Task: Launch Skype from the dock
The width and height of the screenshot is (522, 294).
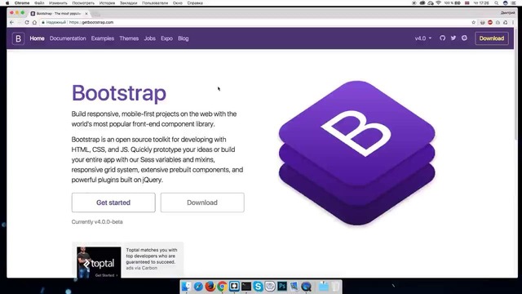Action: 258,287
